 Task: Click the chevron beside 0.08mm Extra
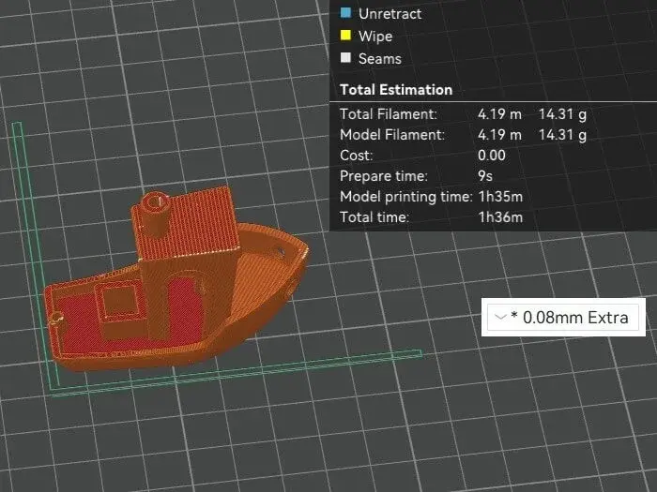point(500,317)
